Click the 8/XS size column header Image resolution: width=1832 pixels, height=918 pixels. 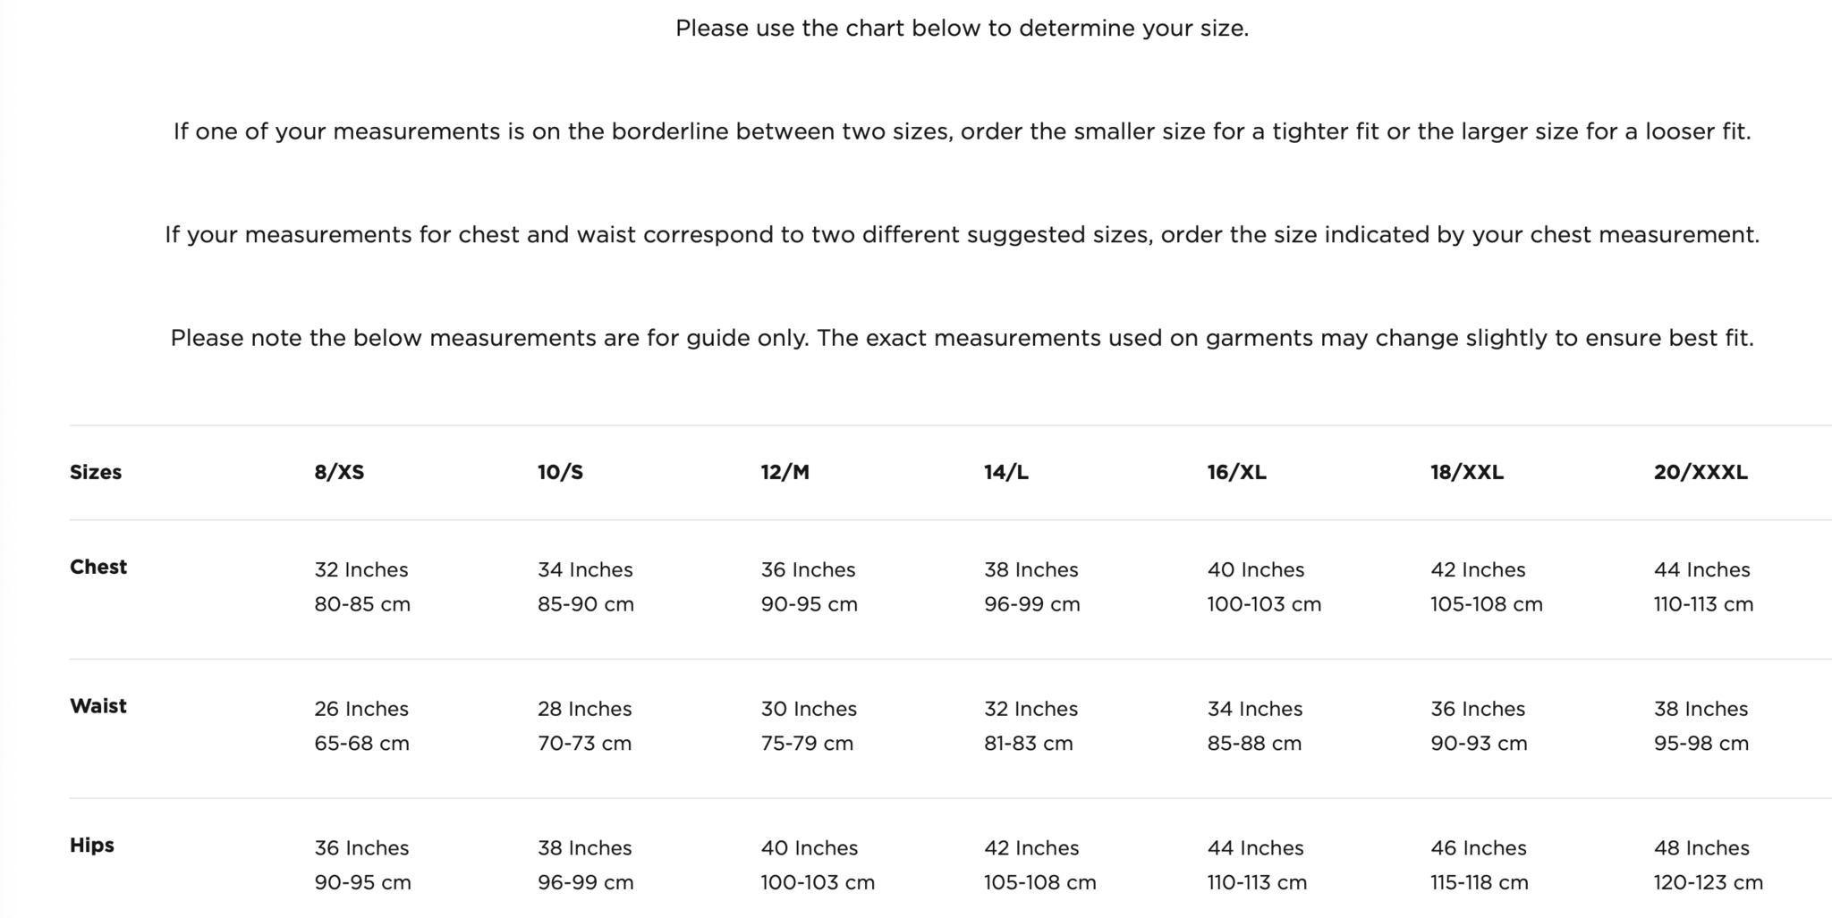coord(339,472)
